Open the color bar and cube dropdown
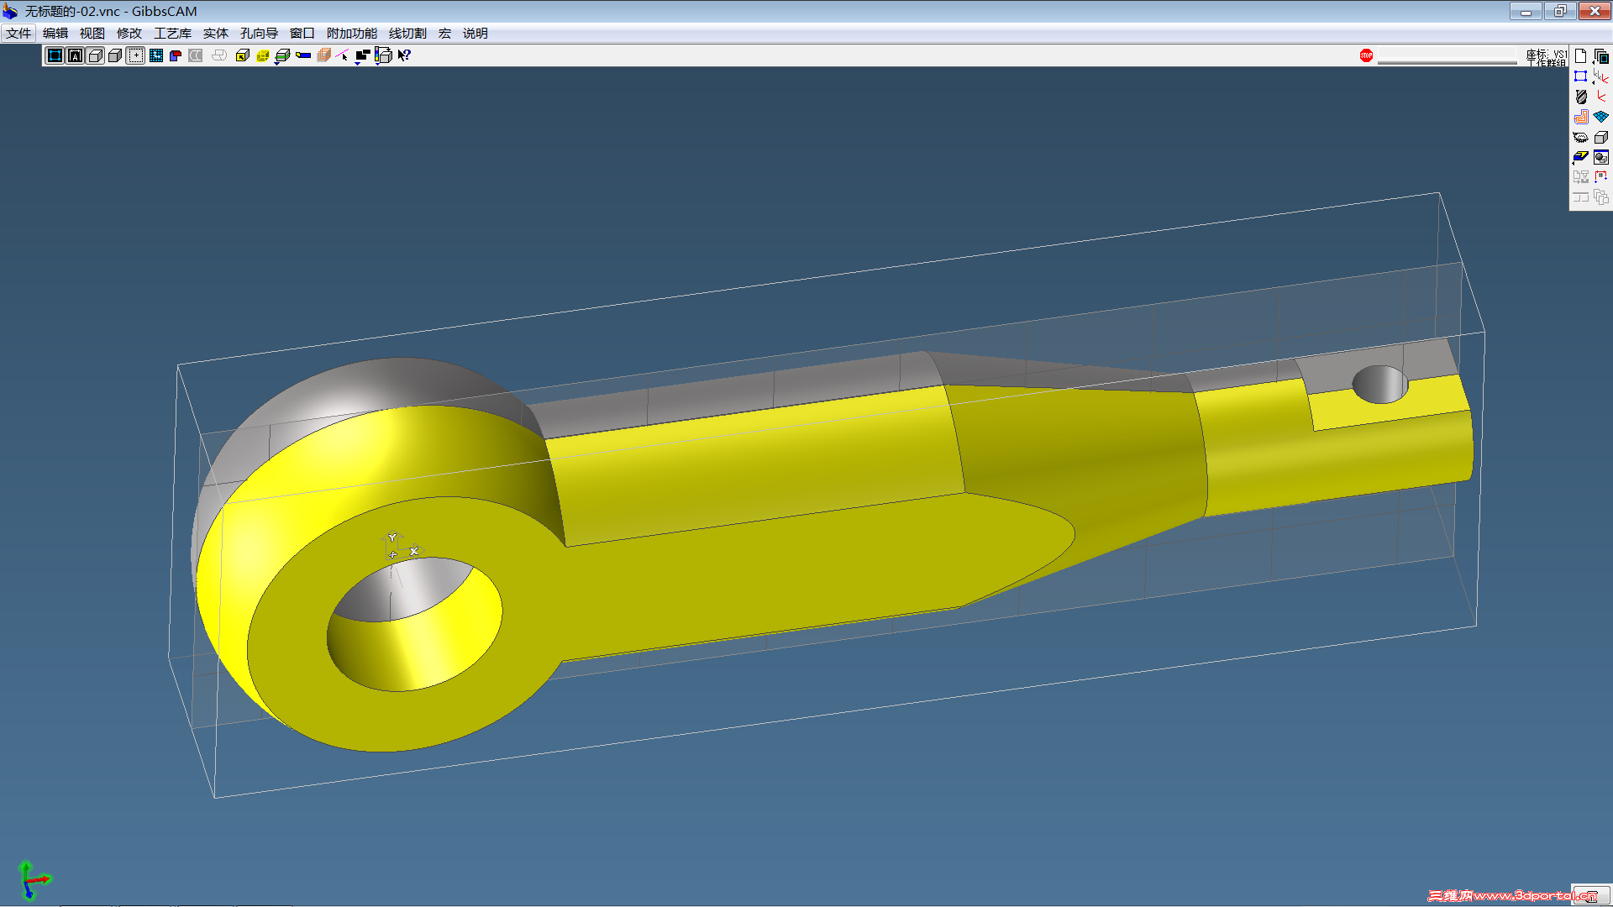 tap(383, 55)
